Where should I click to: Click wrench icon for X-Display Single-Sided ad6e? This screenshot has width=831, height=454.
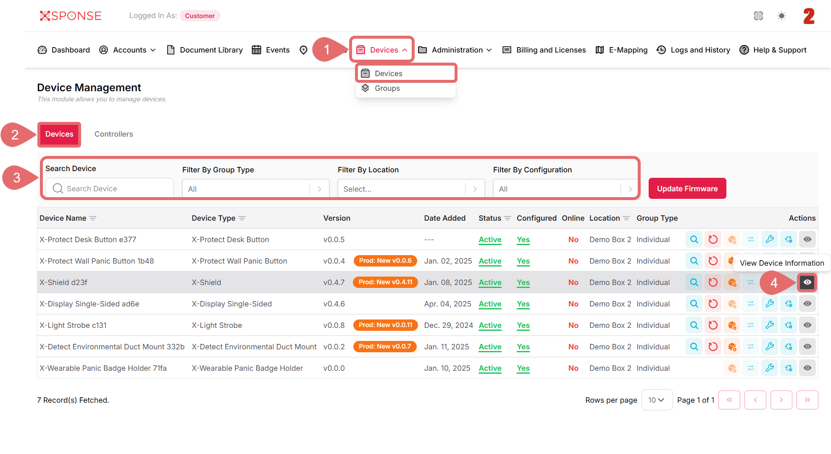pos(770,304)
